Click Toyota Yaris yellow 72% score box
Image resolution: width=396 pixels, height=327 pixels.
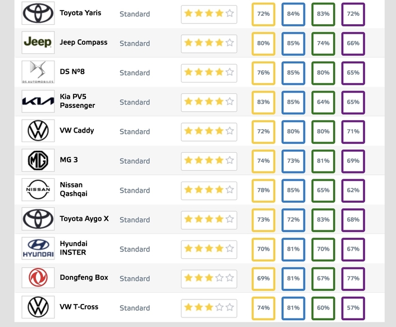(x=263, y=13)
